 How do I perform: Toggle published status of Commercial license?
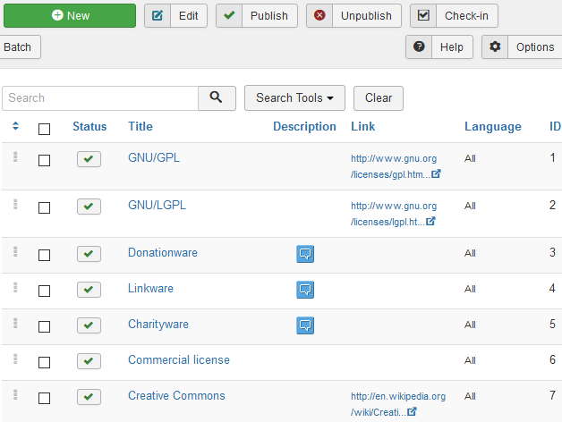89,361
